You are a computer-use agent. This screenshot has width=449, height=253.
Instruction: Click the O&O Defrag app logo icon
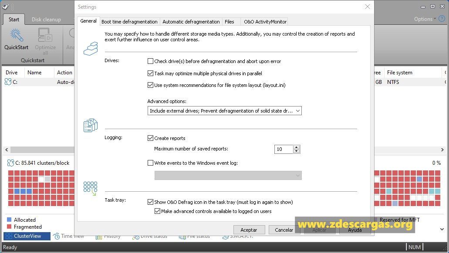click(5, 6)
